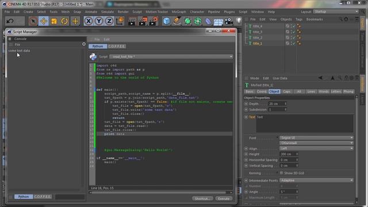Add a Cube primitive object
Image resolution: width=368 pixels, height=207 pixels.
pyautogui.click(x=166, y=21)
